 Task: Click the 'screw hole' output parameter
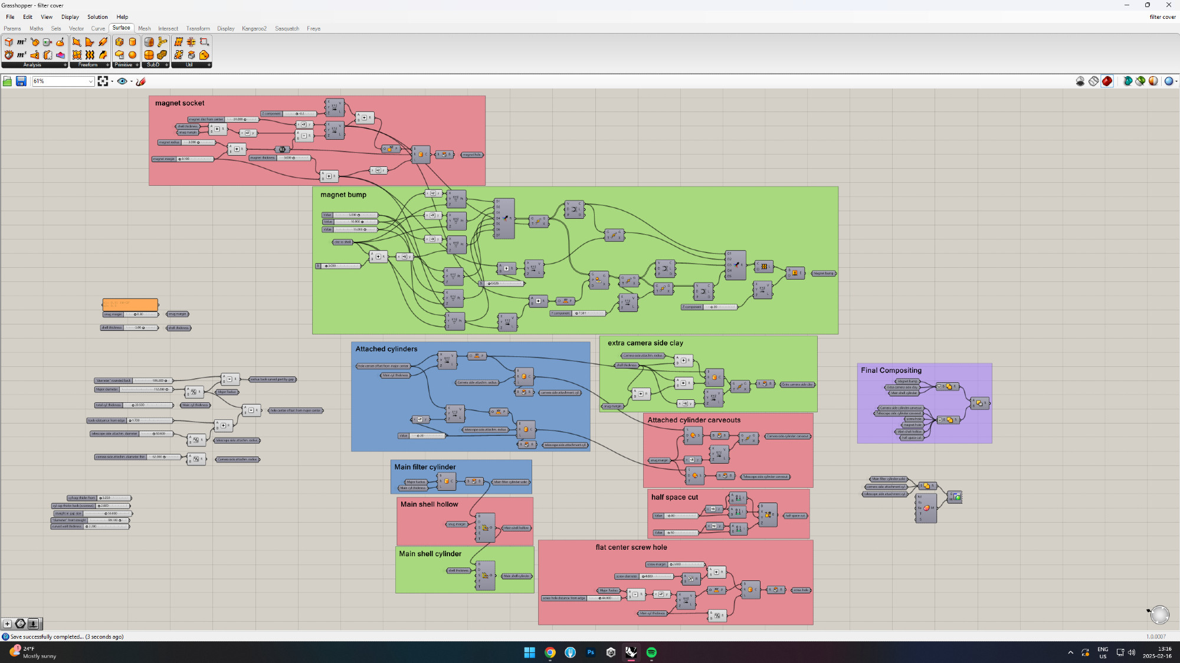point(801,590)
